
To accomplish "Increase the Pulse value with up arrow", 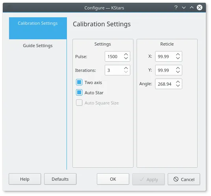I will coord(126,55).
